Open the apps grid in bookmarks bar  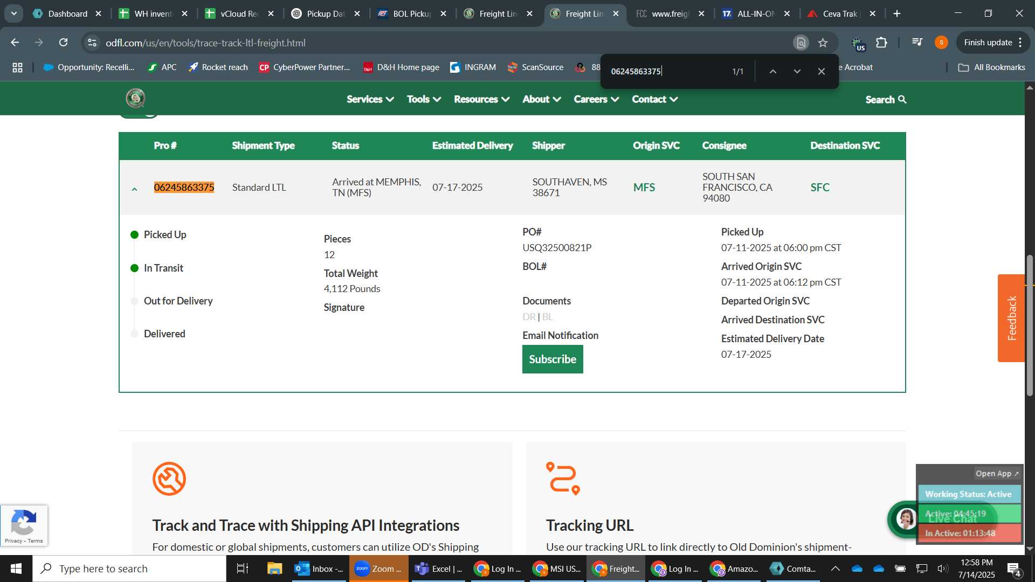pyautogui.click(x=17, y=67)
